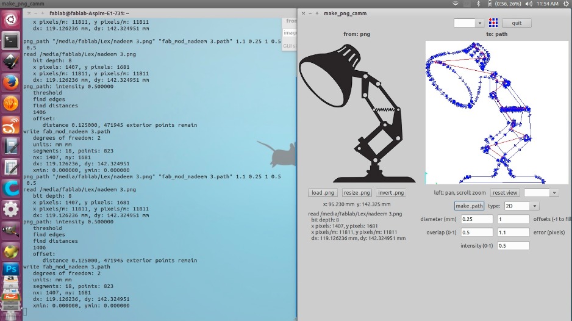This screenshot has height=321, width=572.
Task: Click the 'from: png' heading
Action: [356, 34]
